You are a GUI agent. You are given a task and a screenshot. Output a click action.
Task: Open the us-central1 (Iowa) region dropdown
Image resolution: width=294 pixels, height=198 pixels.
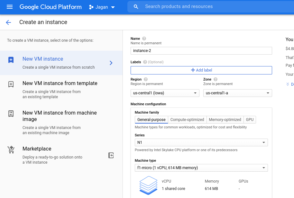(165, 93)
